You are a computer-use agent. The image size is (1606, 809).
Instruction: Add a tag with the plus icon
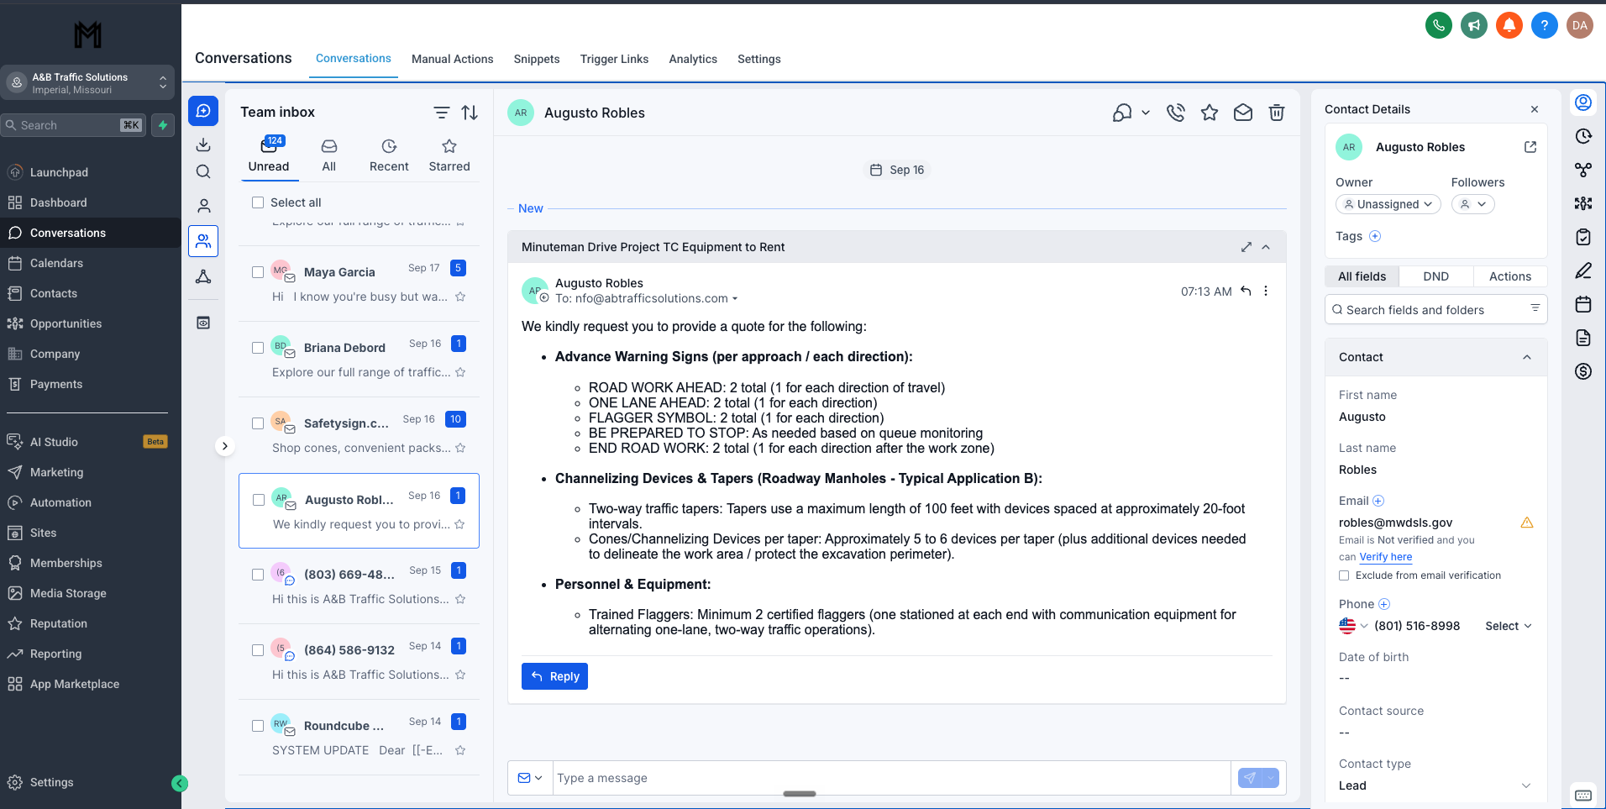click(x=1375, y=236)
